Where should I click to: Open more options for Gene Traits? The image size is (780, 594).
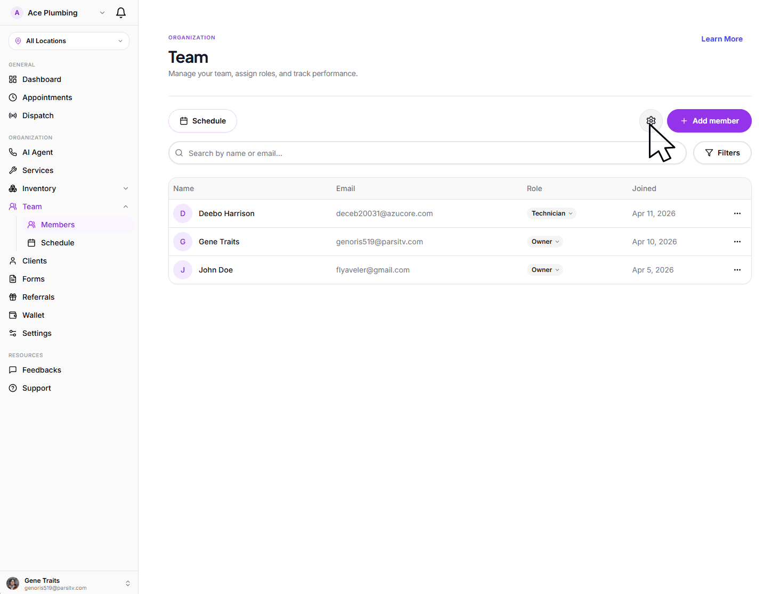(737, 242)
